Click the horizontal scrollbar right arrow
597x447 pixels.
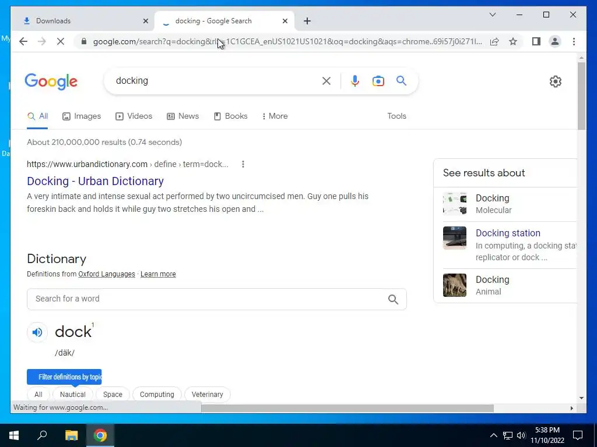coord(571,408)
